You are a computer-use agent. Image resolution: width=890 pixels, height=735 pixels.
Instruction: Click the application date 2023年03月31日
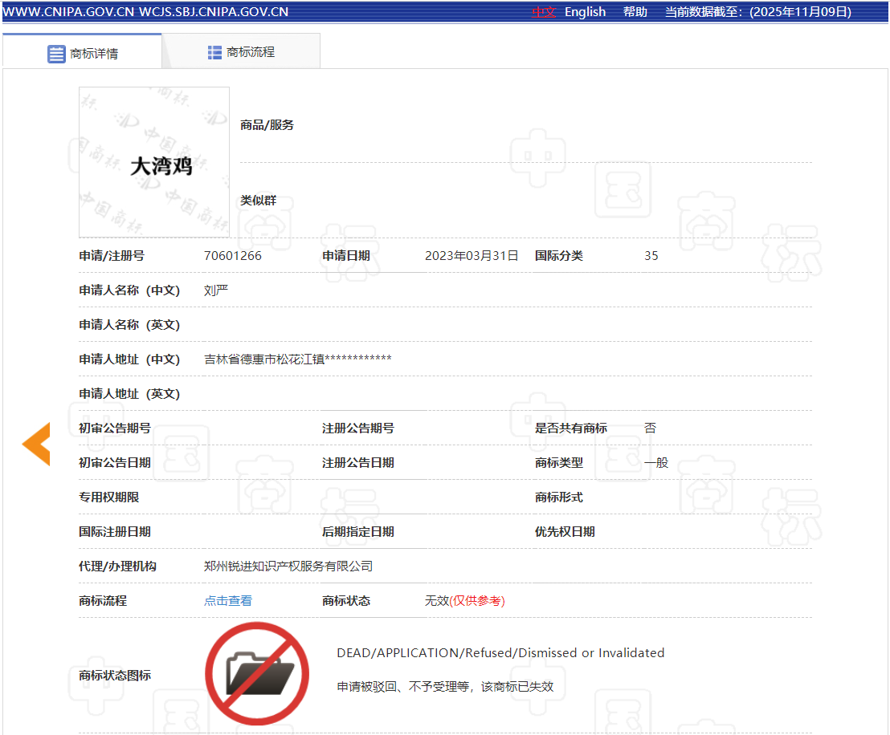pos(472,256)
